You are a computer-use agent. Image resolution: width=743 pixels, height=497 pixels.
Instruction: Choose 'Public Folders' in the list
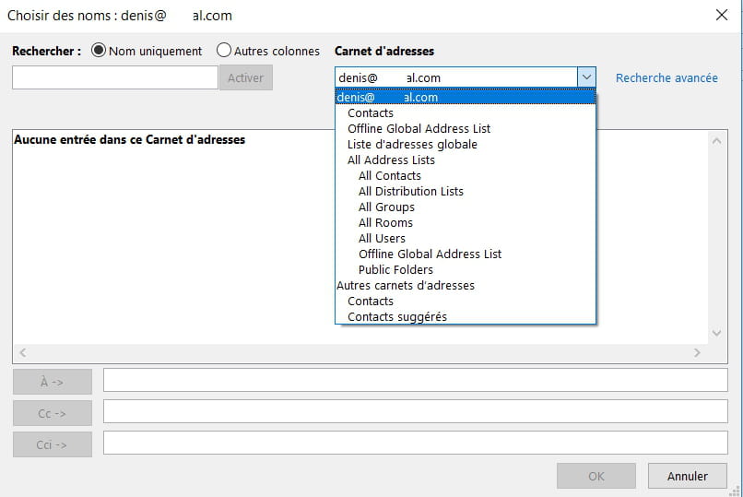395,270
